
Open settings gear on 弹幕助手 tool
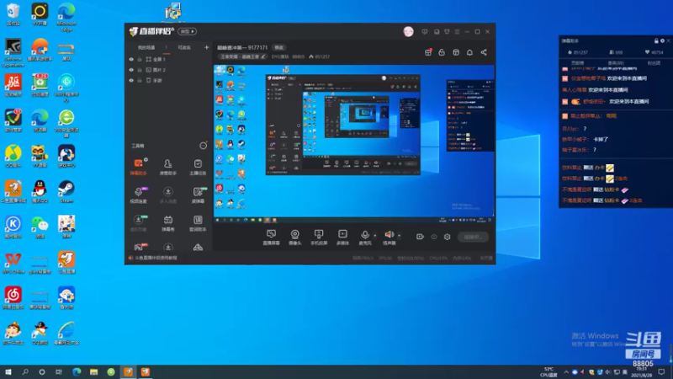click(146, 160)
